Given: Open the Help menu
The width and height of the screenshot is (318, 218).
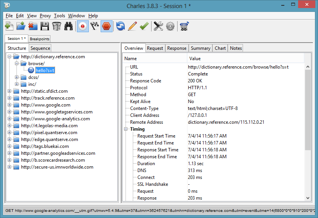Looking at the screenshot, I should (x=93, y=16).
